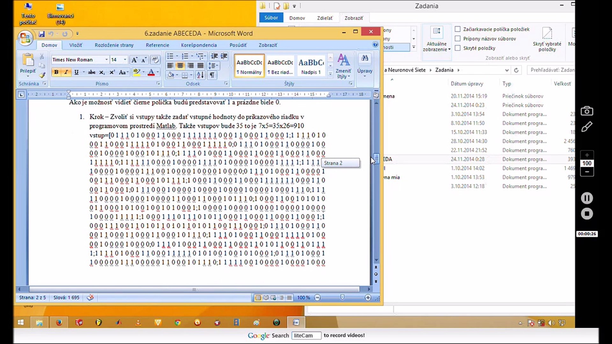Click the italic formatting icon
612x344 pixels.
(x=66, y=72)
